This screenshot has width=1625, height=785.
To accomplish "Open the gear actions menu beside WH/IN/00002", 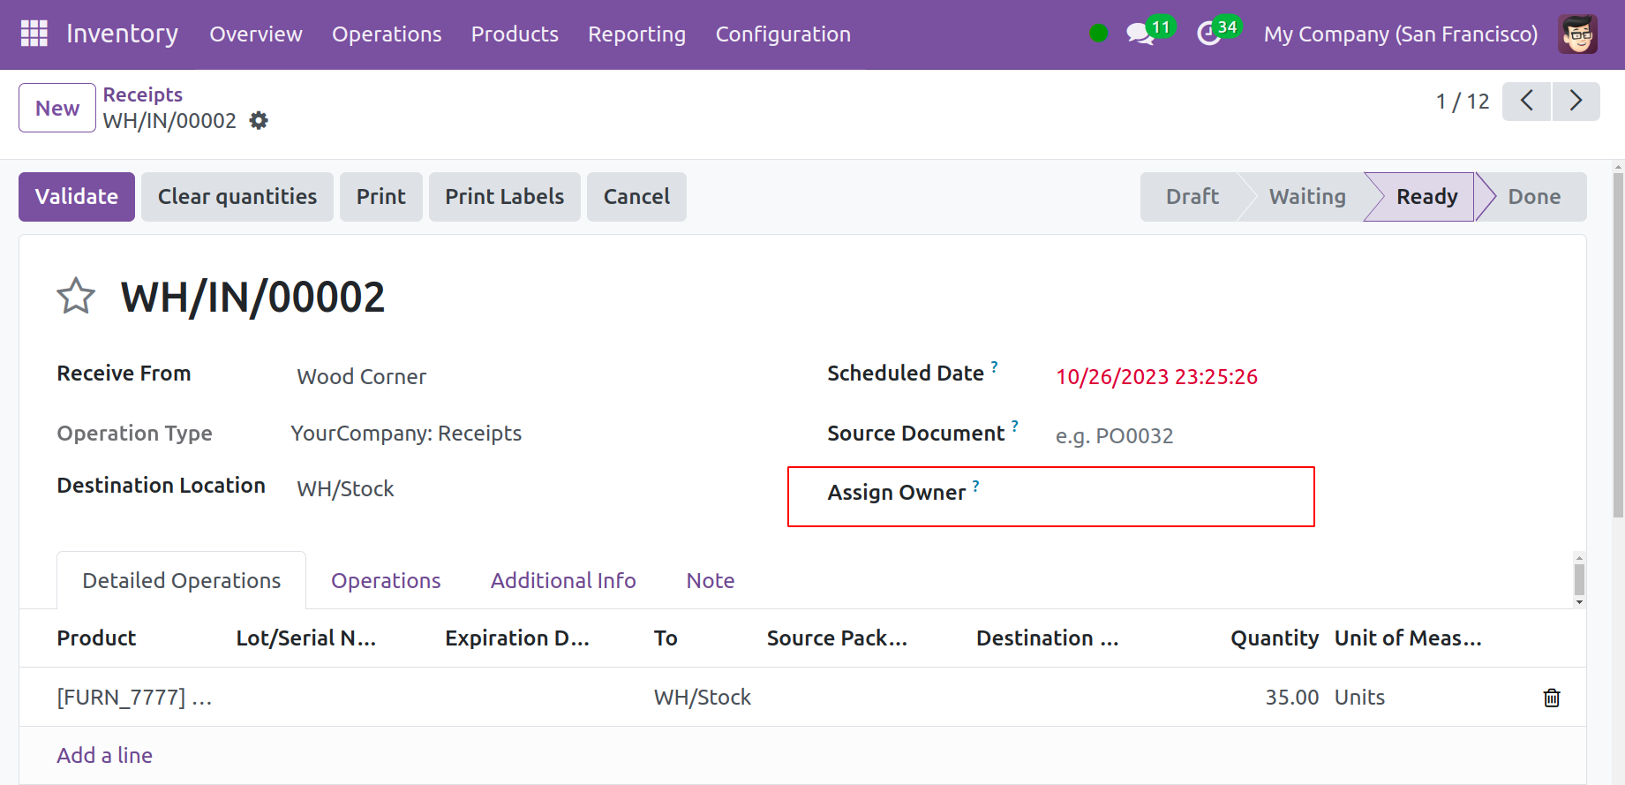I will pos(259,120).
